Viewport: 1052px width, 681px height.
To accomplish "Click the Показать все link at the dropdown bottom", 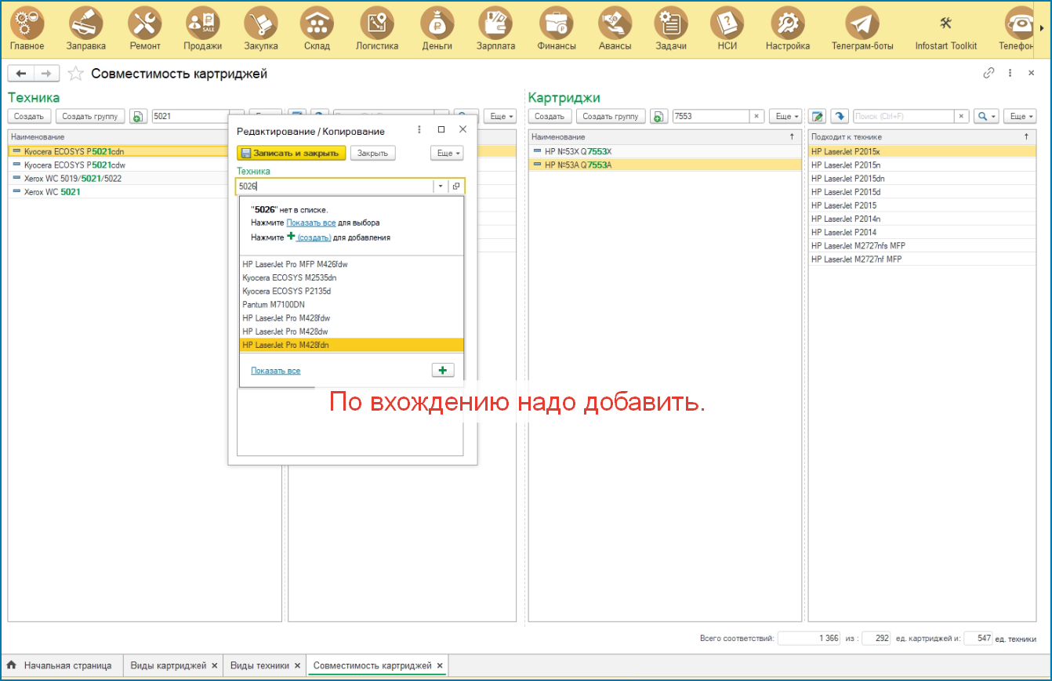I will [x=275, y=371].
